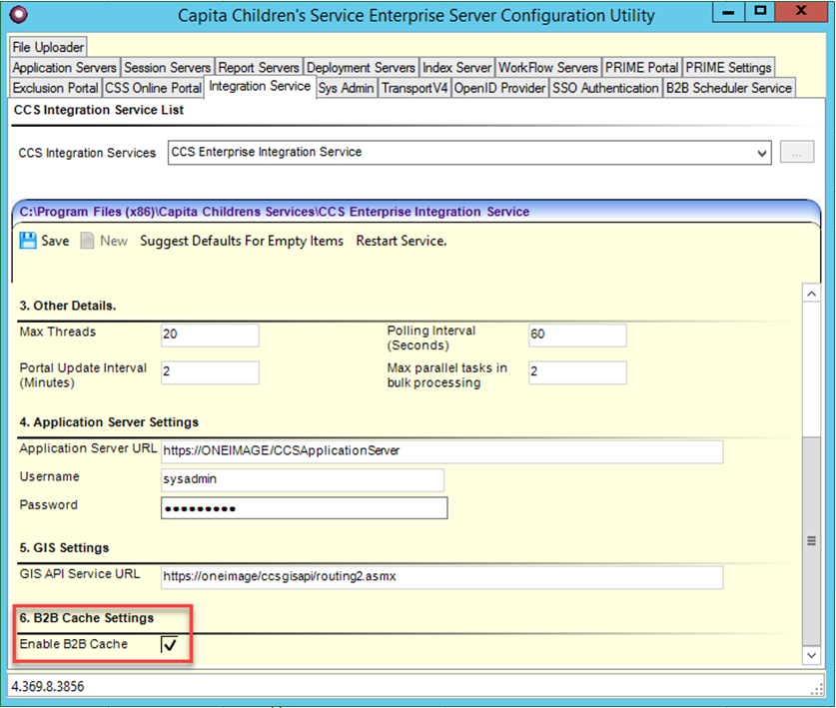Click the Save label in the toolbar

coord(56,241)
